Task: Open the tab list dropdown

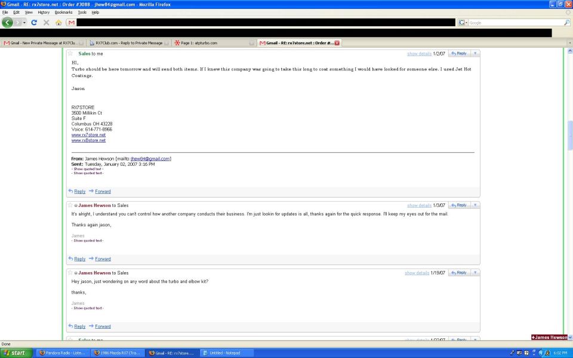Action: click(569, 43)
